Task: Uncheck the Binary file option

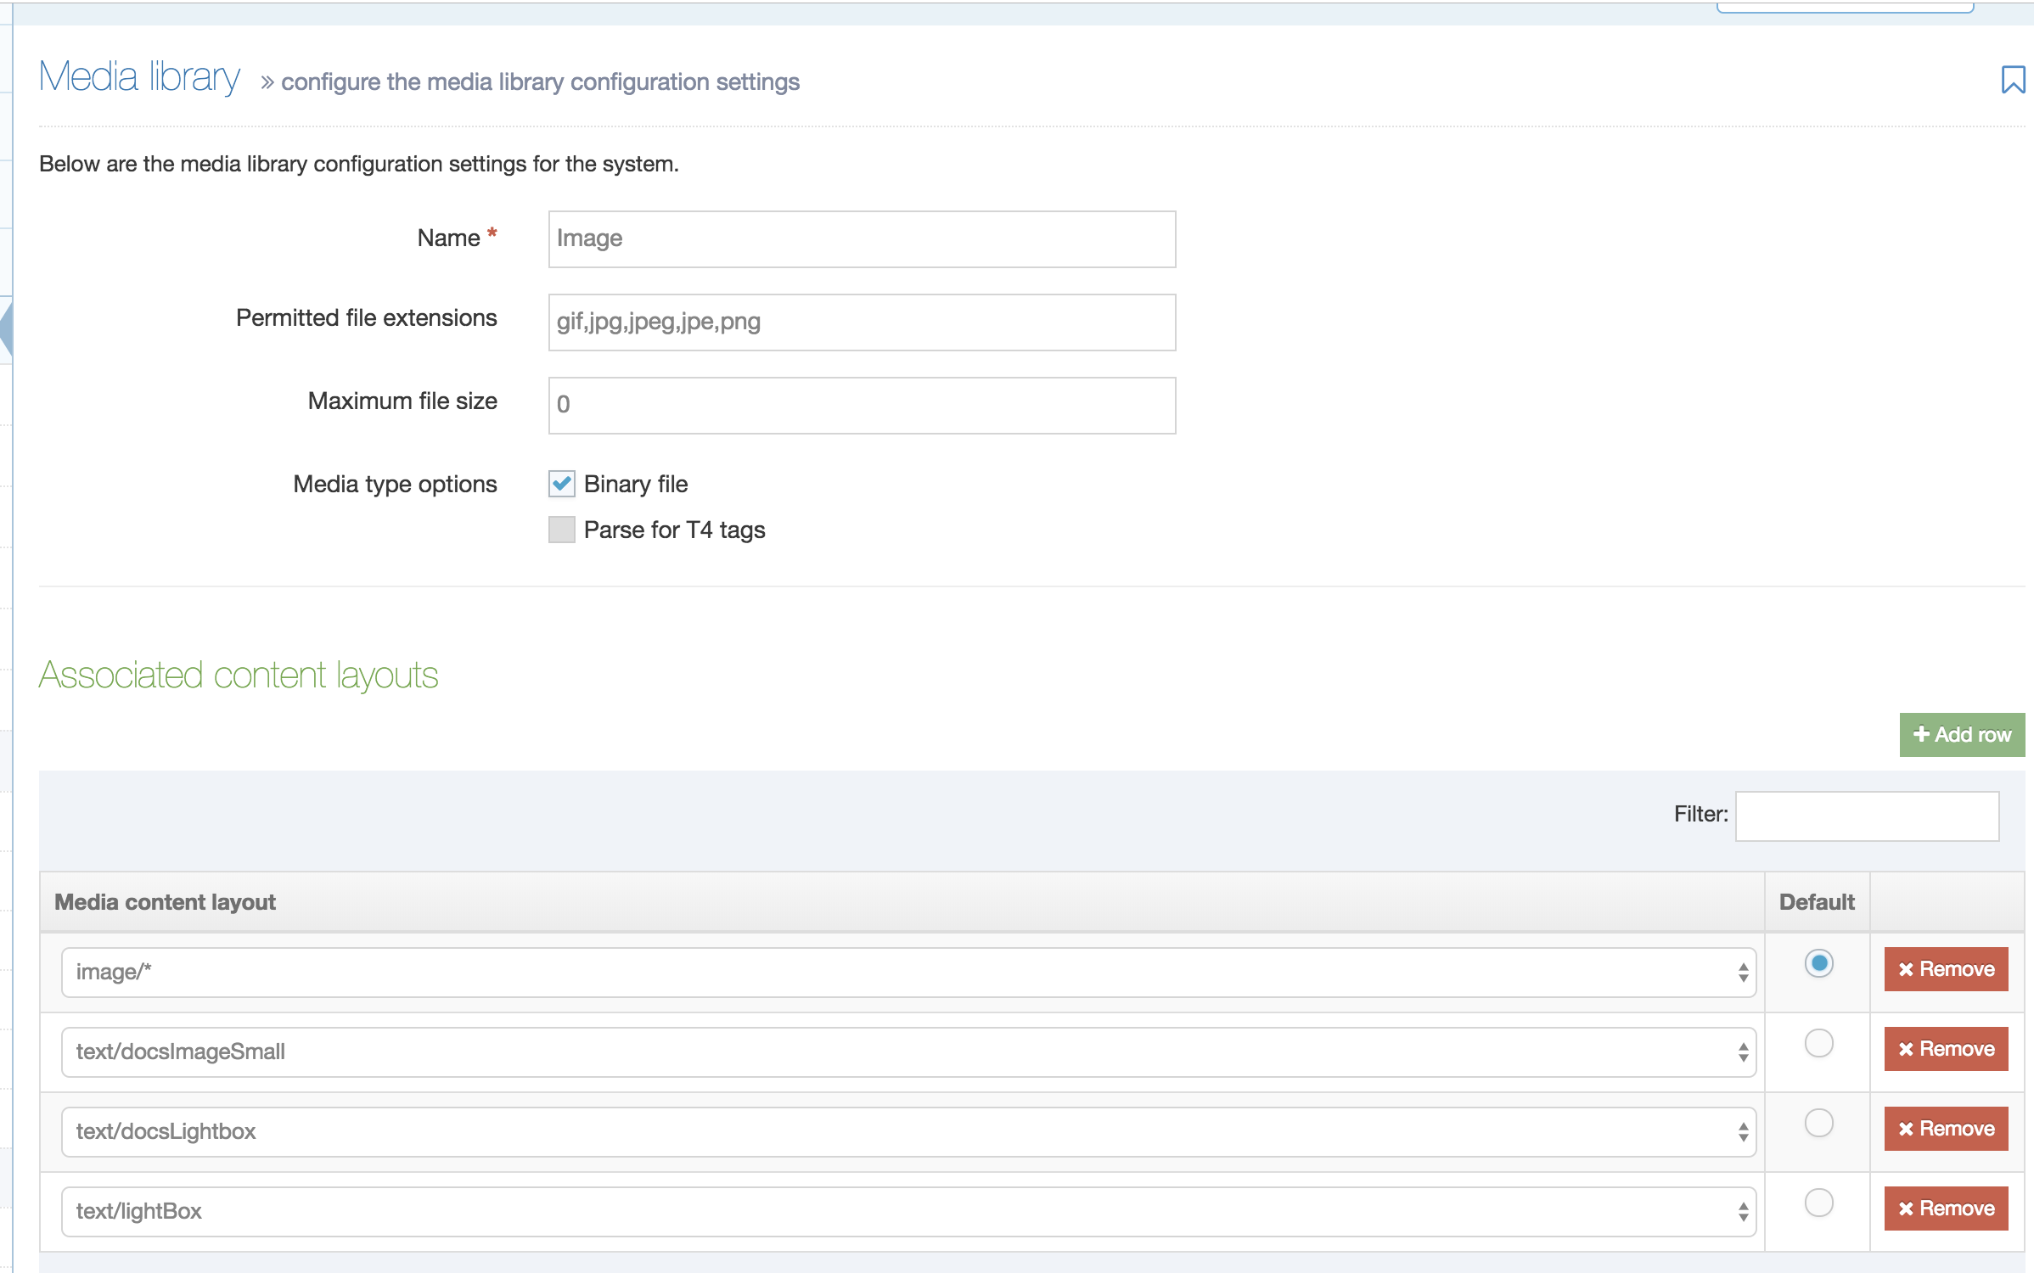Action: coord(562,484)
